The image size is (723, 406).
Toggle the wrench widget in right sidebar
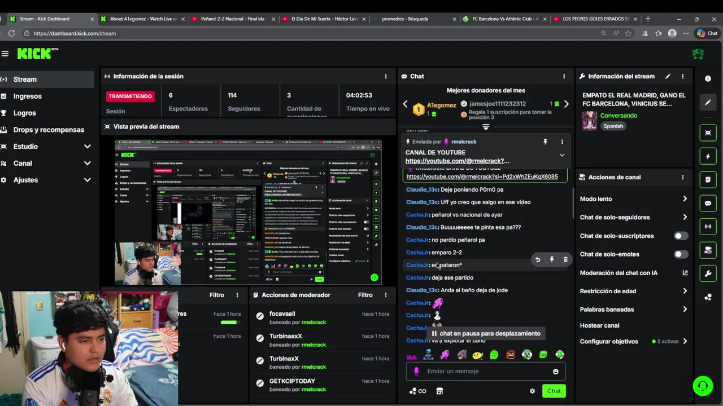(x=708, y=273)
